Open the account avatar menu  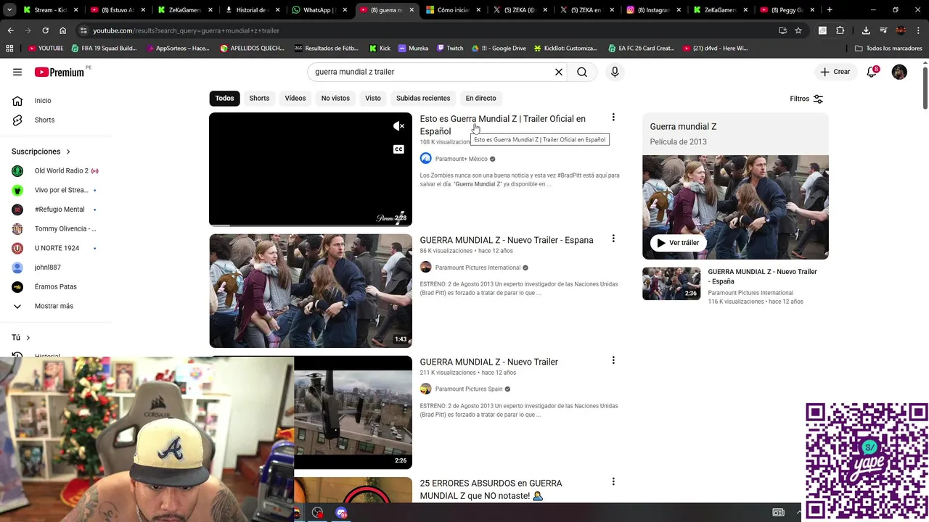[899, 72]
